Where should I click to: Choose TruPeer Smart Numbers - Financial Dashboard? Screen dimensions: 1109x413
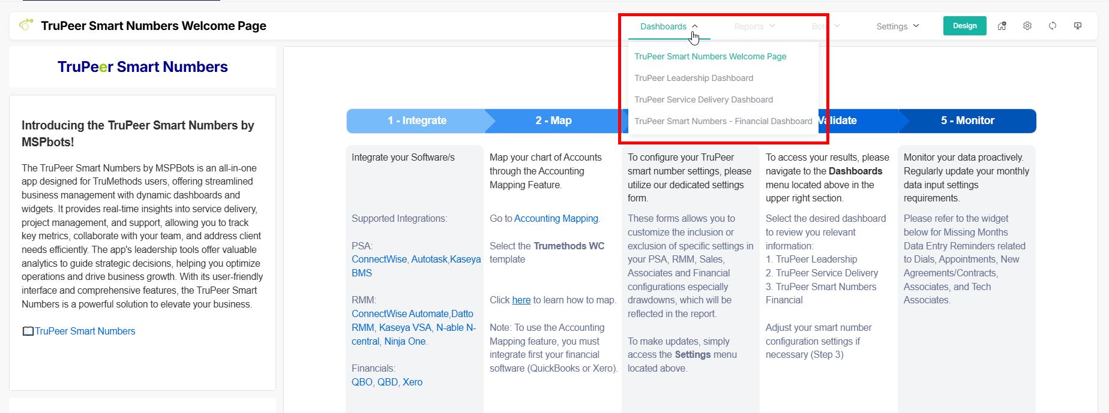coord(723,121)
